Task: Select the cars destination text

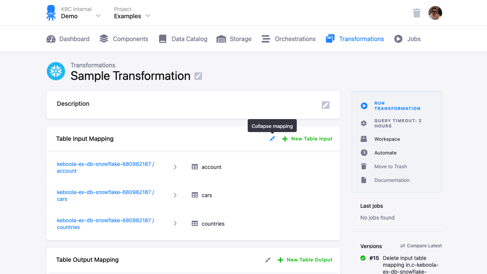Action: point(207,195)
